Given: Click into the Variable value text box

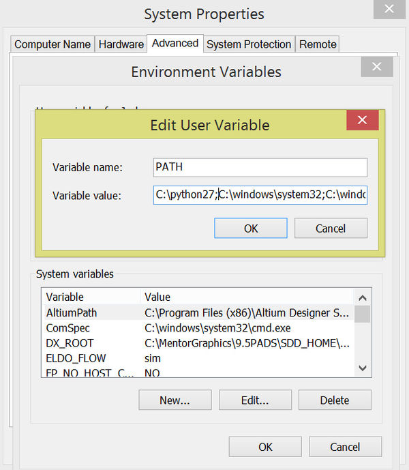Looking at the screenshot, I should tap(260, 196).
